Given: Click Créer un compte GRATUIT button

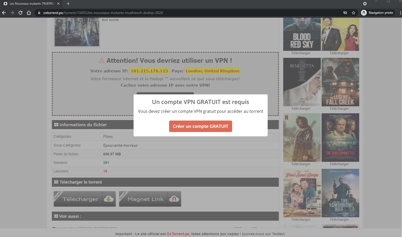Looking at the screenshot, I should coord(200,126).
